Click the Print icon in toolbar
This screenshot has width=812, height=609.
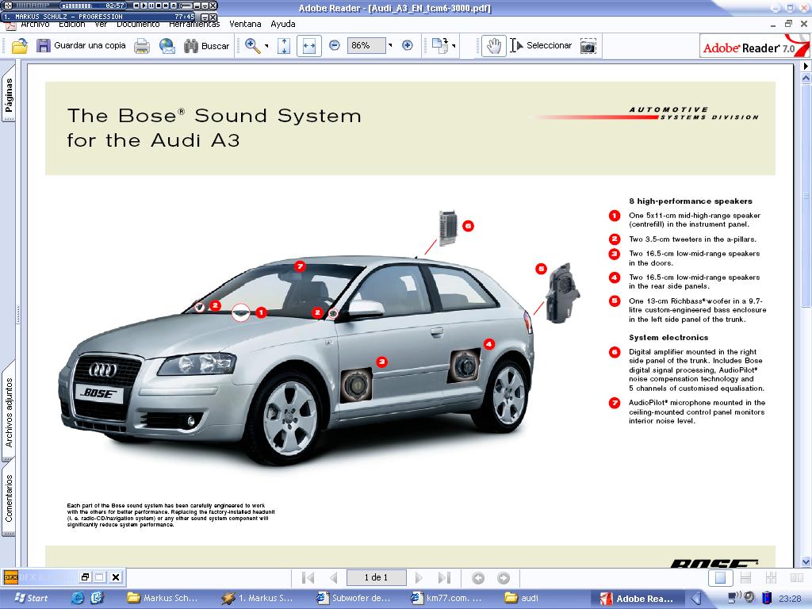[142, 46]
